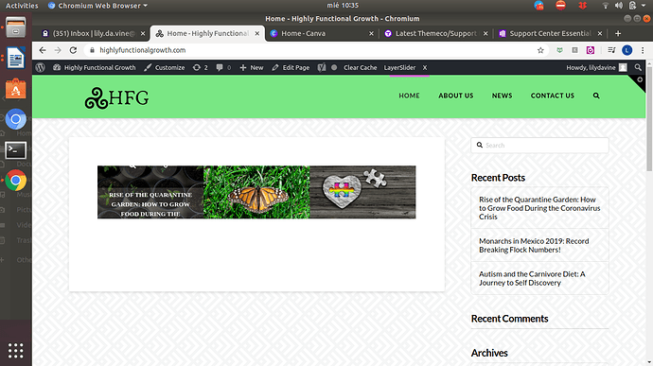This screenshot has height=366, width=653.
Task: Reload the current page
Action: click(73, 50)
